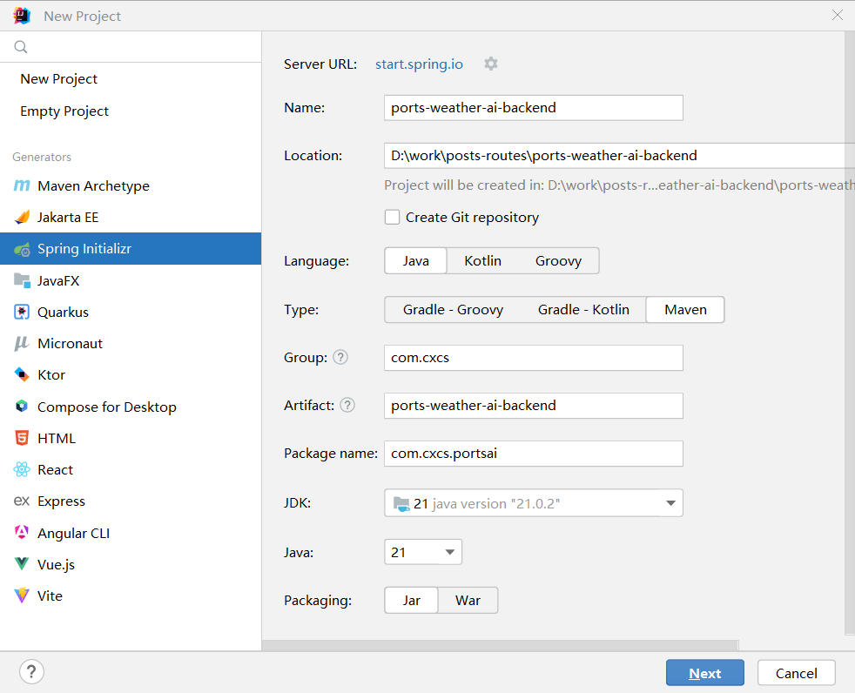
Task: Click the search magnifier icon
Action: point(21,47)
